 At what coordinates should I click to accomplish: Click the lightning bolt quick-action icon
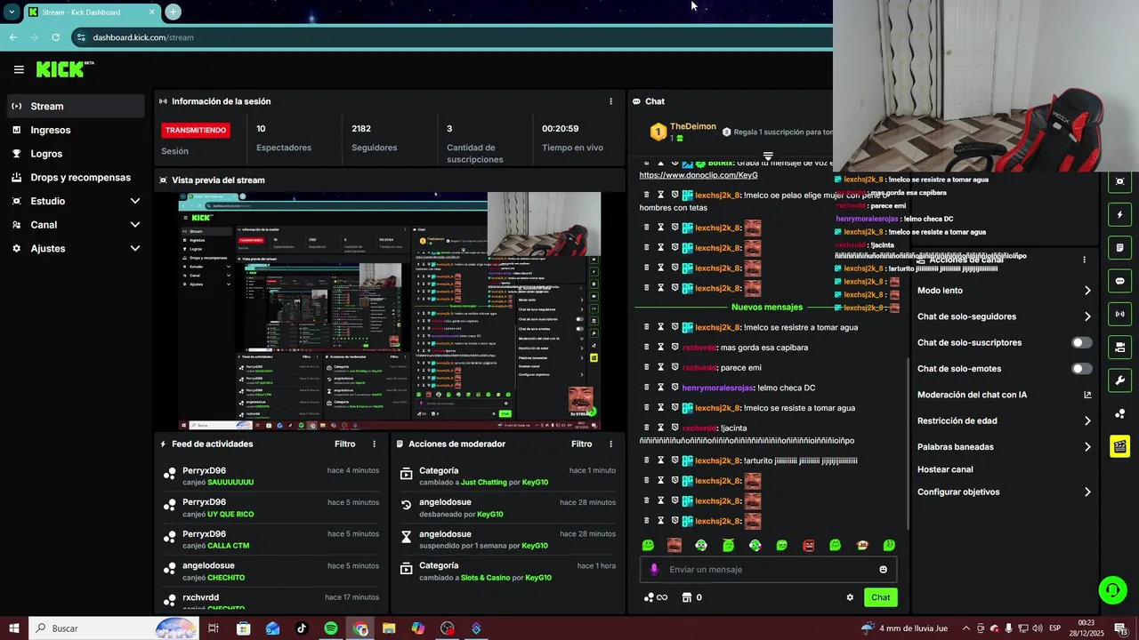click(1120, 214)
